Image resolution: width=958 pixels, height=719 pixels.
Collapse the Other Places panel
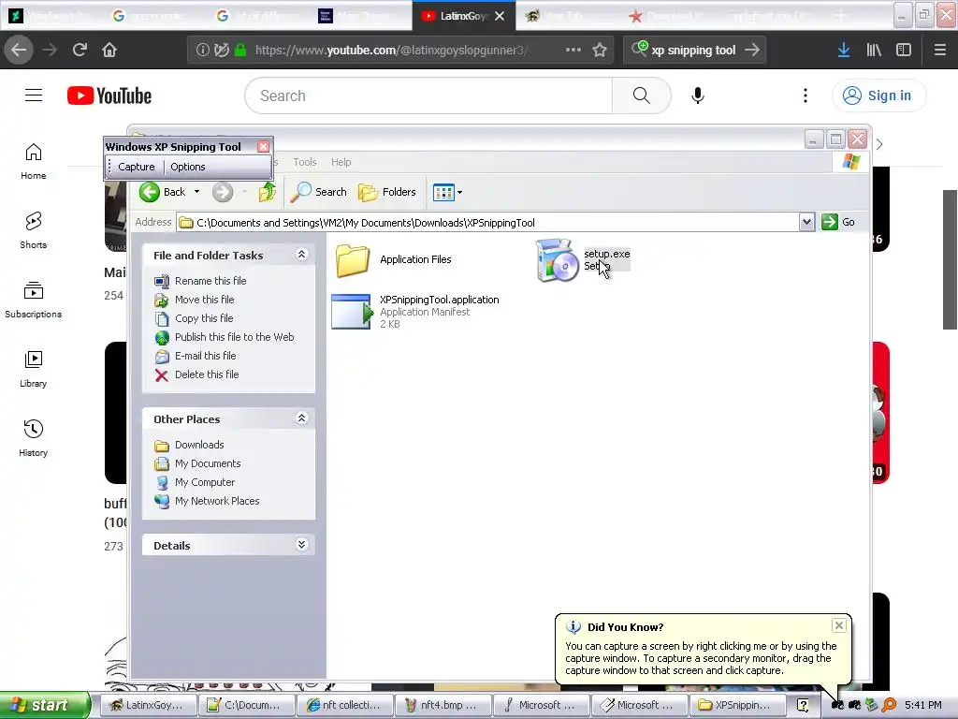[x=301, y=418]
